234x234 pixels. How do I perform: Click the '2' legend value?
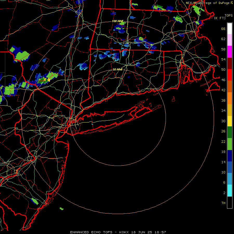point(224,193)
